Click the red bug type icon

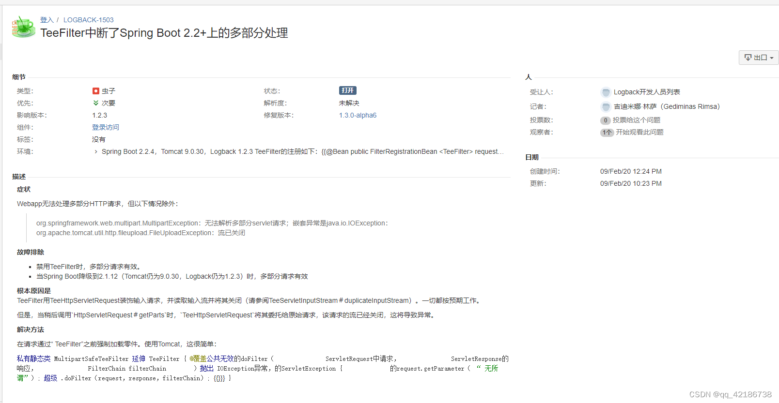pyautogui.click(x=96, y=91)
